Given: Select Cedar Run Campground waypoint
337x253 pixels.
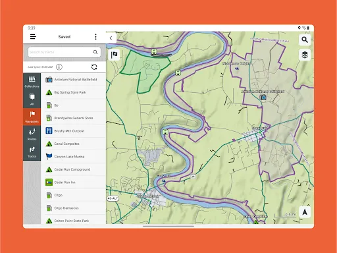Looking at the screenshot, I should [73, 169].
